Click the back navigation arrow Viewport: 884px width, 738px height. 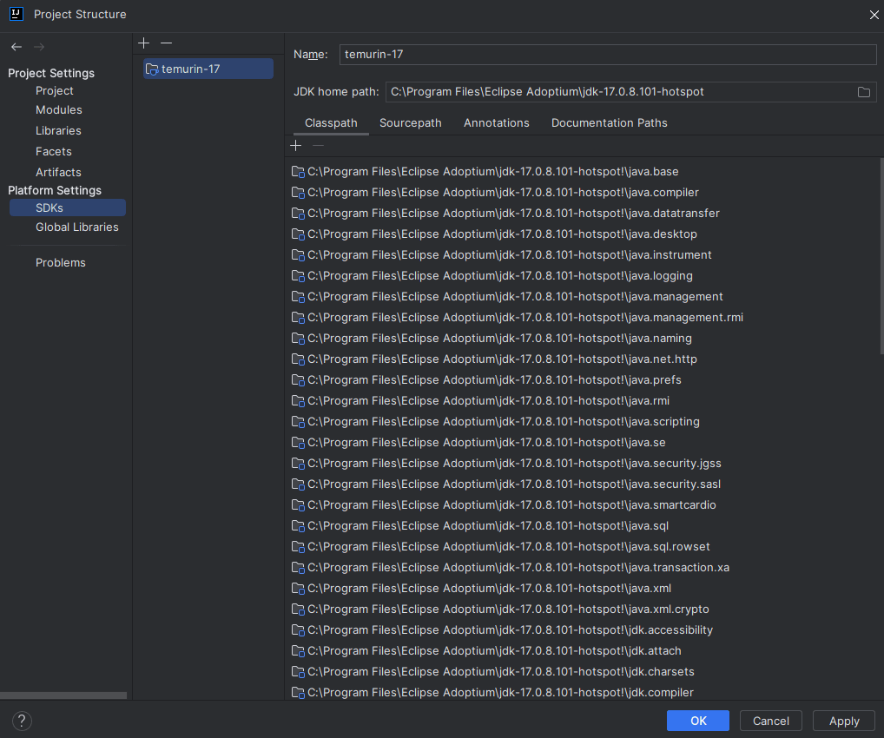click(x=16, y=47)
